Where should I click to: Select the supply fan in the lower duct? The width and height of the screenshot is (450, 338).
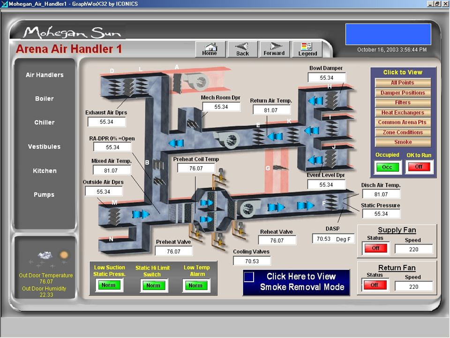point(250,208)
